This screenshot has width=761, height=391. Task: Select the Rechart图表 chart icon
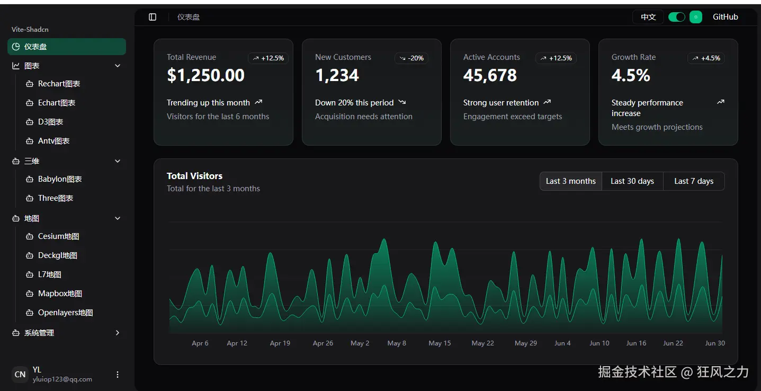30,83
